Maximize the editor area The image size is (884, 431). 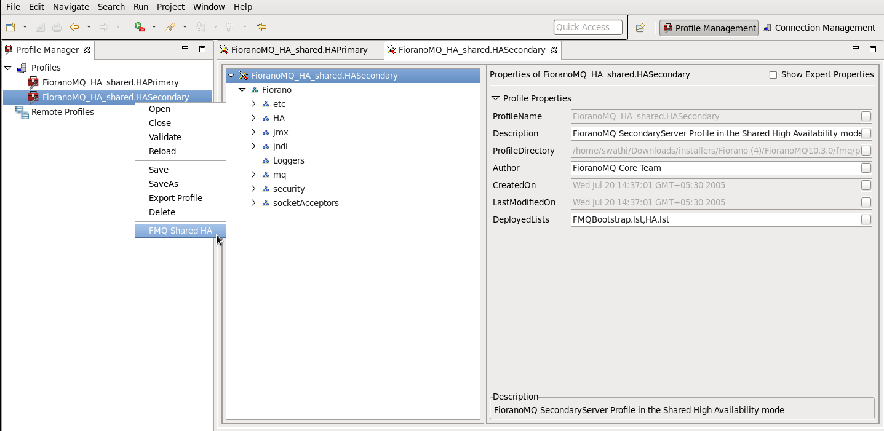872,49
